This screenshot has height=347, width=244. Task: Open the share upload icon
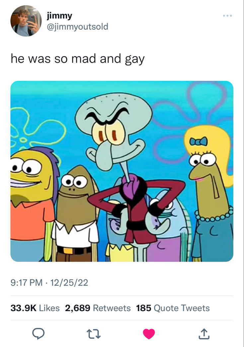204,334
